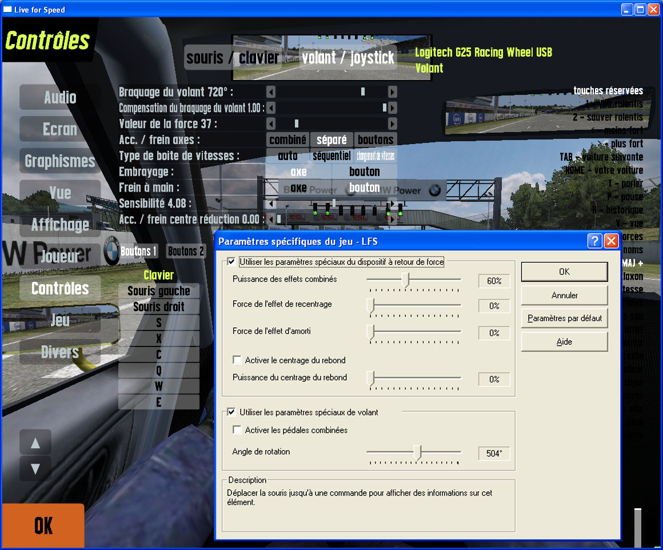Click OK in the LFS dialog
The image size is (663, 550).
pyautogui.click(x=565, y=272)
